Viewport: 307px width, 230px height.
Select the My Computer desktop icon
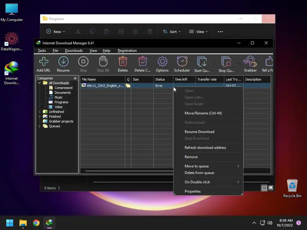point(12,13)
